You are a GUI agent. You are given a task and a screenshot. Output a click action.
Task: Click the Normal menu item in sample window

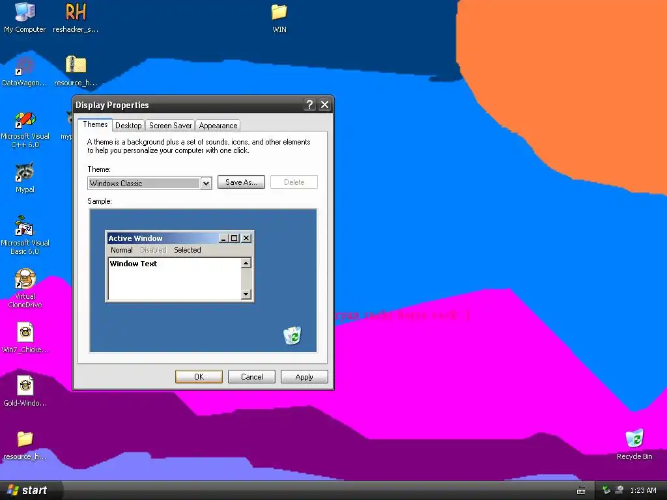tap(122, 250)
